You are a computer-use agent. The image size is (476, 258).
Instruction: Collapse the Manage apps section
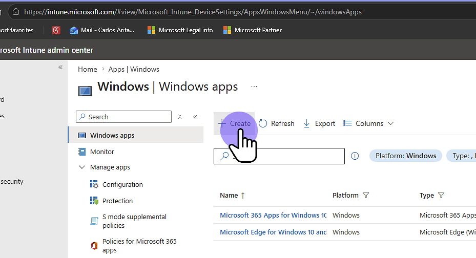(x=81, y=167)
